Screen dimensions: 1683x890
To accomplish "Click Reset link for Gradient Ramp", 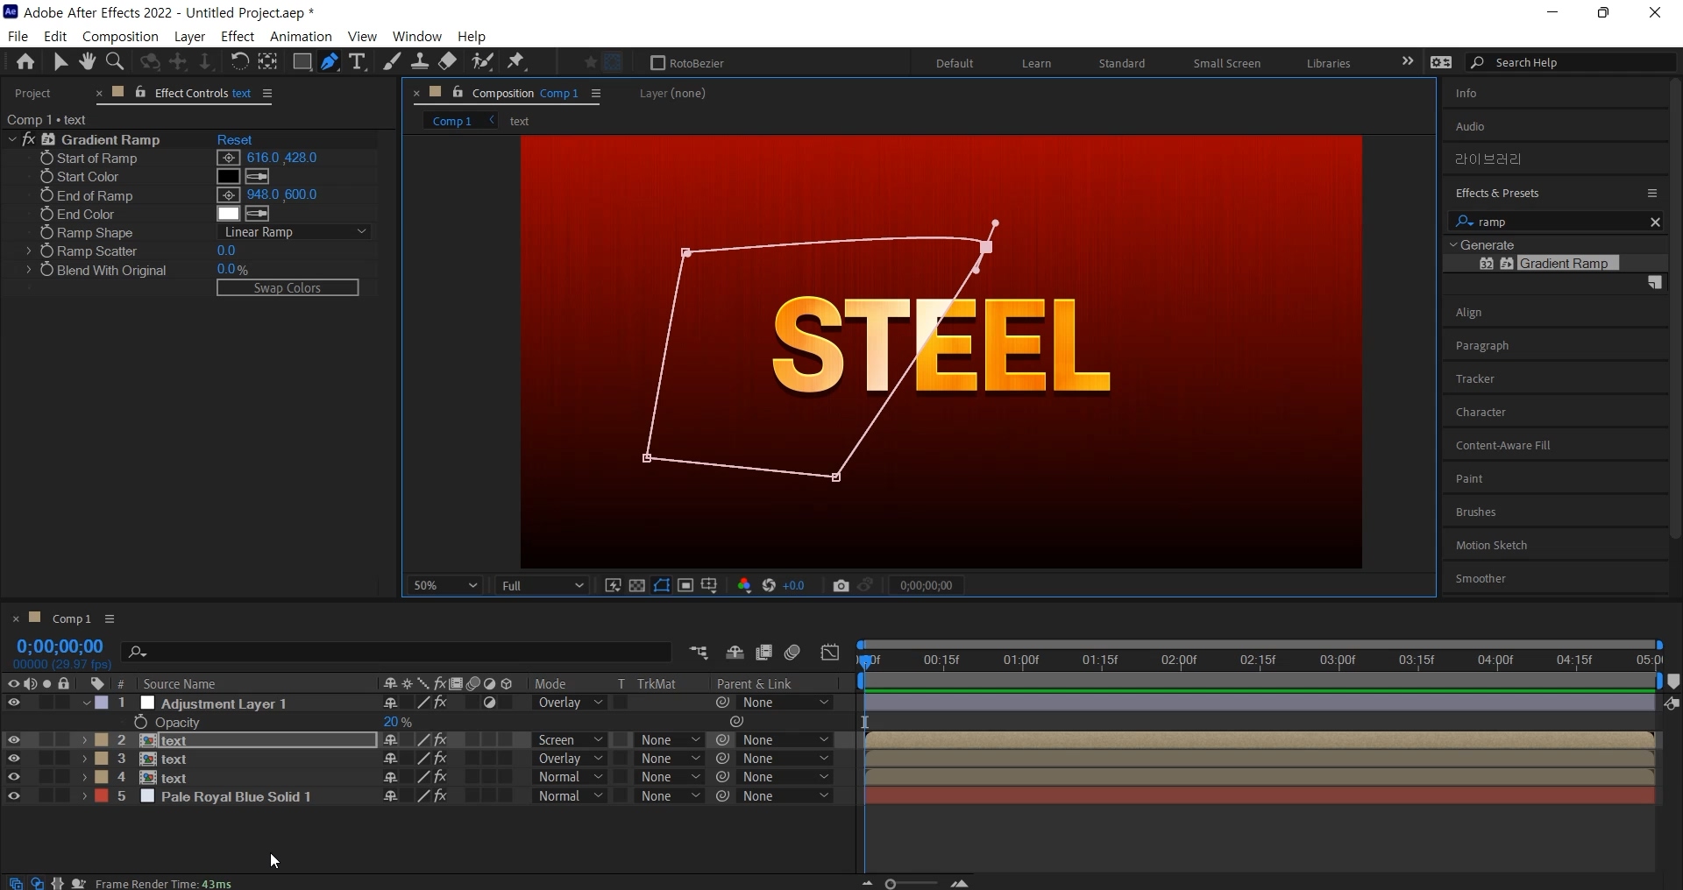I will pyautogui.click(x=234, y=140).
